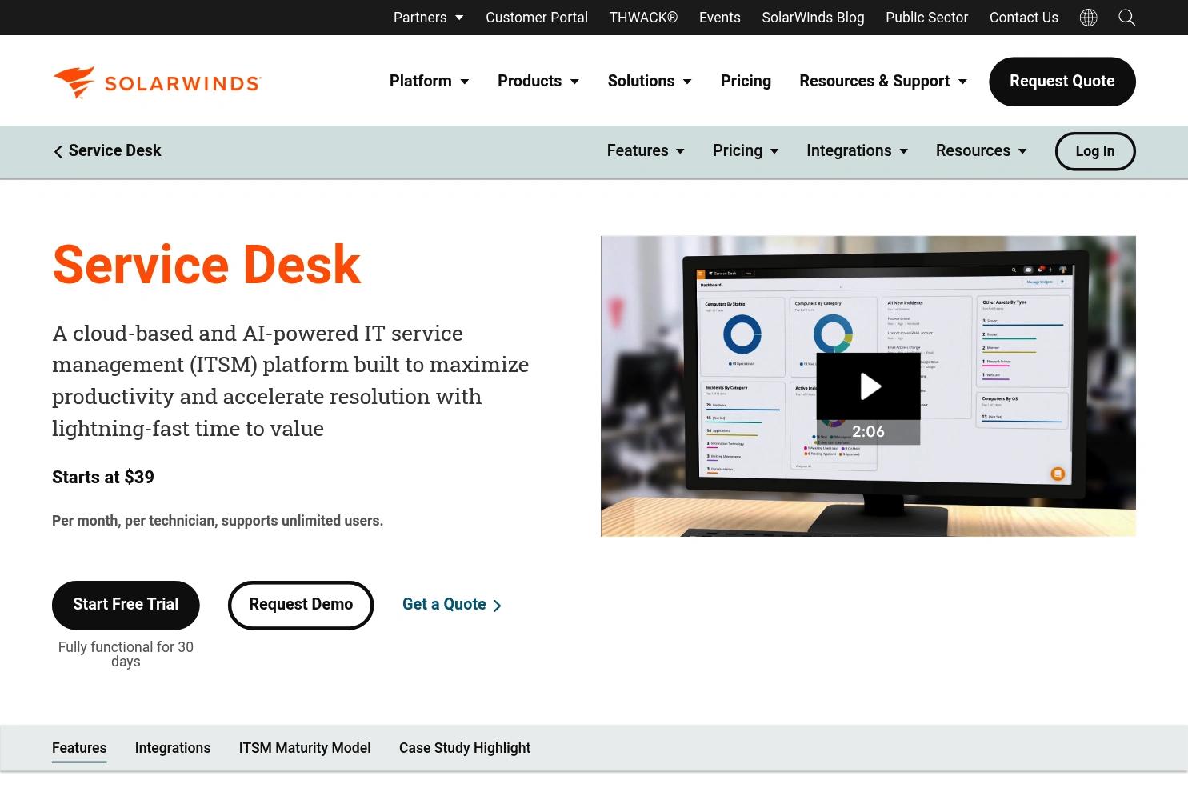Start Free Trial button
Image resolution: width=1188 pixels, height=792 pixels.
pyautogui.click(x=126, y=605)
